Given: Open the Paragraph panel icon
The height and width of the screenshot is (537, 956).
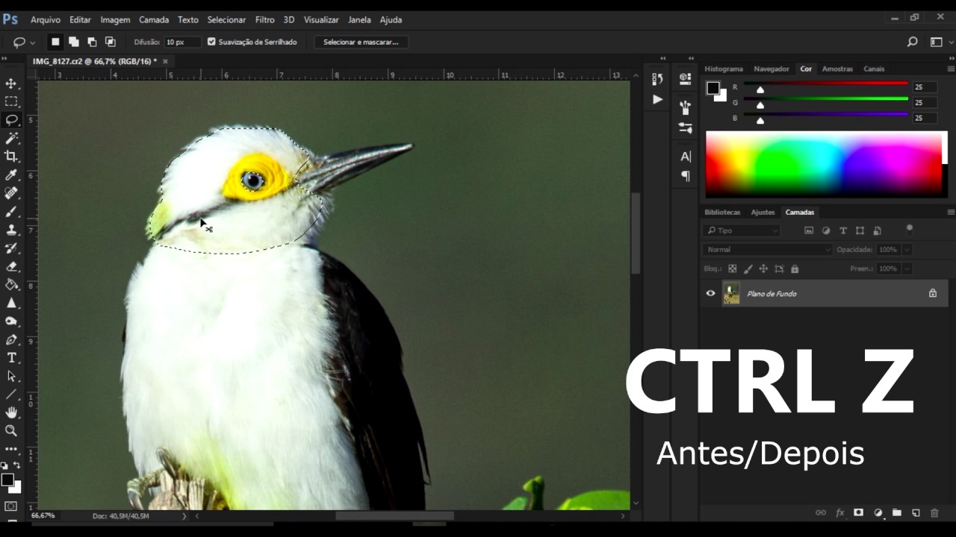Looking at the screenshot, I should (x=686, y=176).
